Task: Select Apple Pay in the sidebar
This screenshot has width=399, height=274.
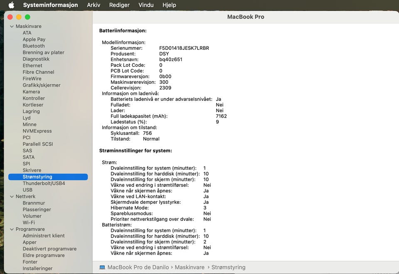Action: [34, 39]
